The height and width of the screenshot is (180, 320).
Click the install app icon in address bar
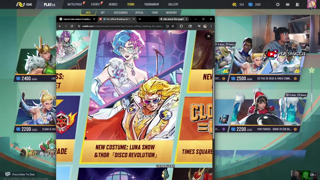pos(167,26)
